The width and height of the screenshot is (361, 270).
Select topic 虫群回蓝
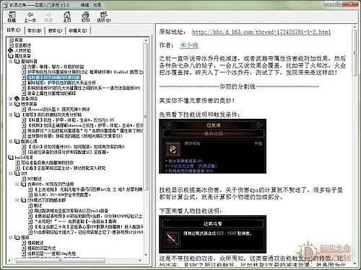pyautogui.click(x=52, y=253)
